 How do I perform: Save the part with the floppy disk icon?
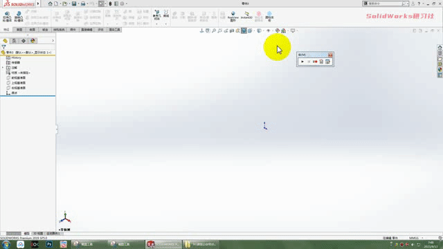click(74, 3)
